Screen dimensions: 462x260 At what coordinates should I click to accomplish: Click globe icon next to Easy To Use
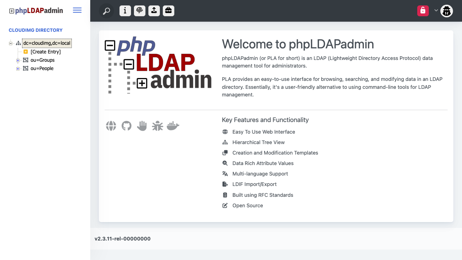click(x=225, y=132)
